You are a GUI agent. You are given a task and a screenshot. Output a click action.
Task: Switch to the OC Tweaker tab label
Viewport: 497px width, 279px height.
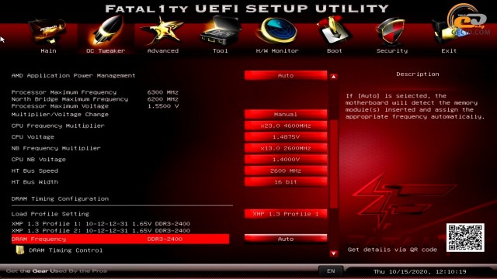106,50
